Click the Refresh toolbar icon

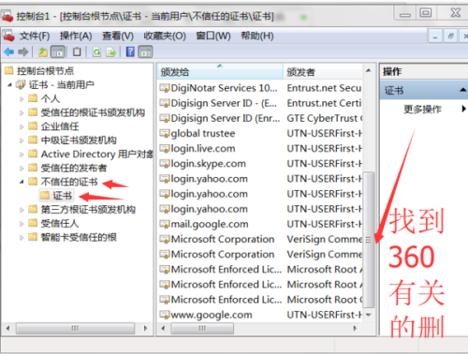pyautogui.click(x=96, y=52)
